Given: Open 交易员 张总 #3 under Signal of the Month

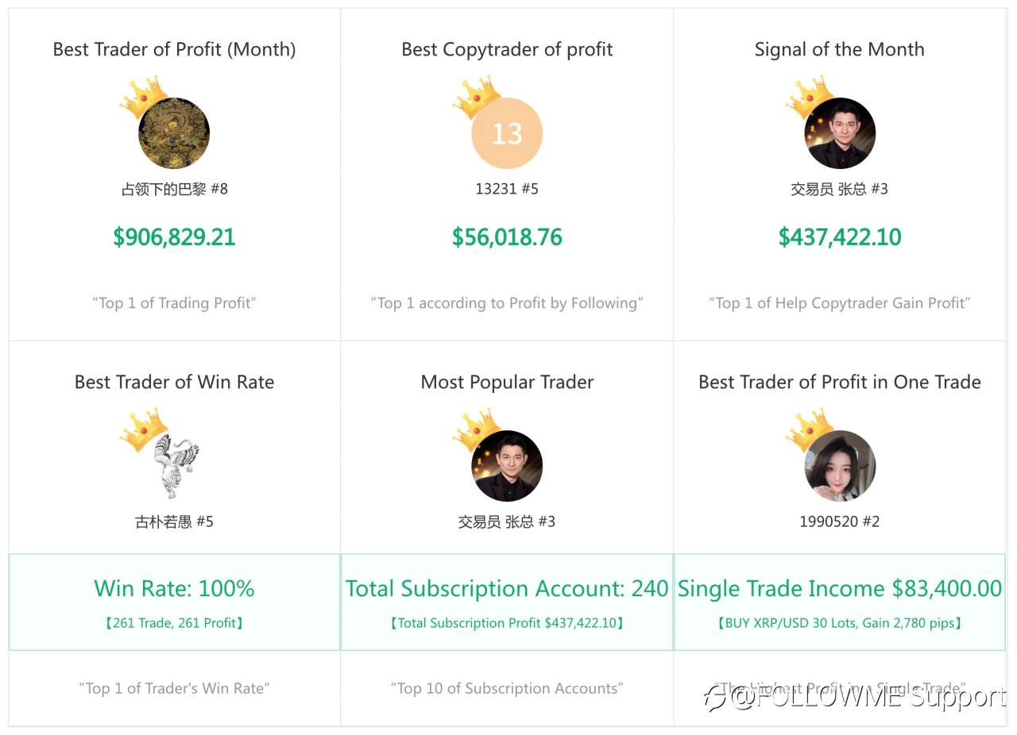Looking at the screenshot, I should (840, 189).
